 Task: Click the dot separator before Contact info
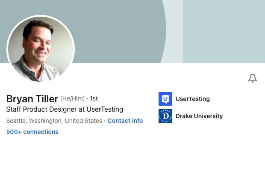(x=105, y=121)
